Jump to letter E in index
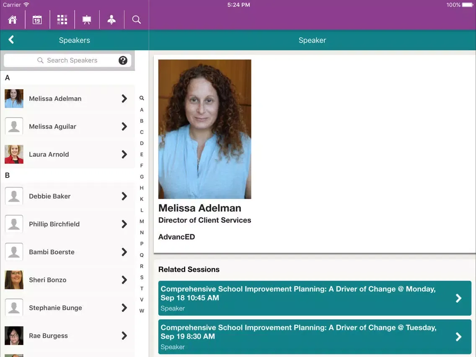Screen dimensions: 476x357 142,155
